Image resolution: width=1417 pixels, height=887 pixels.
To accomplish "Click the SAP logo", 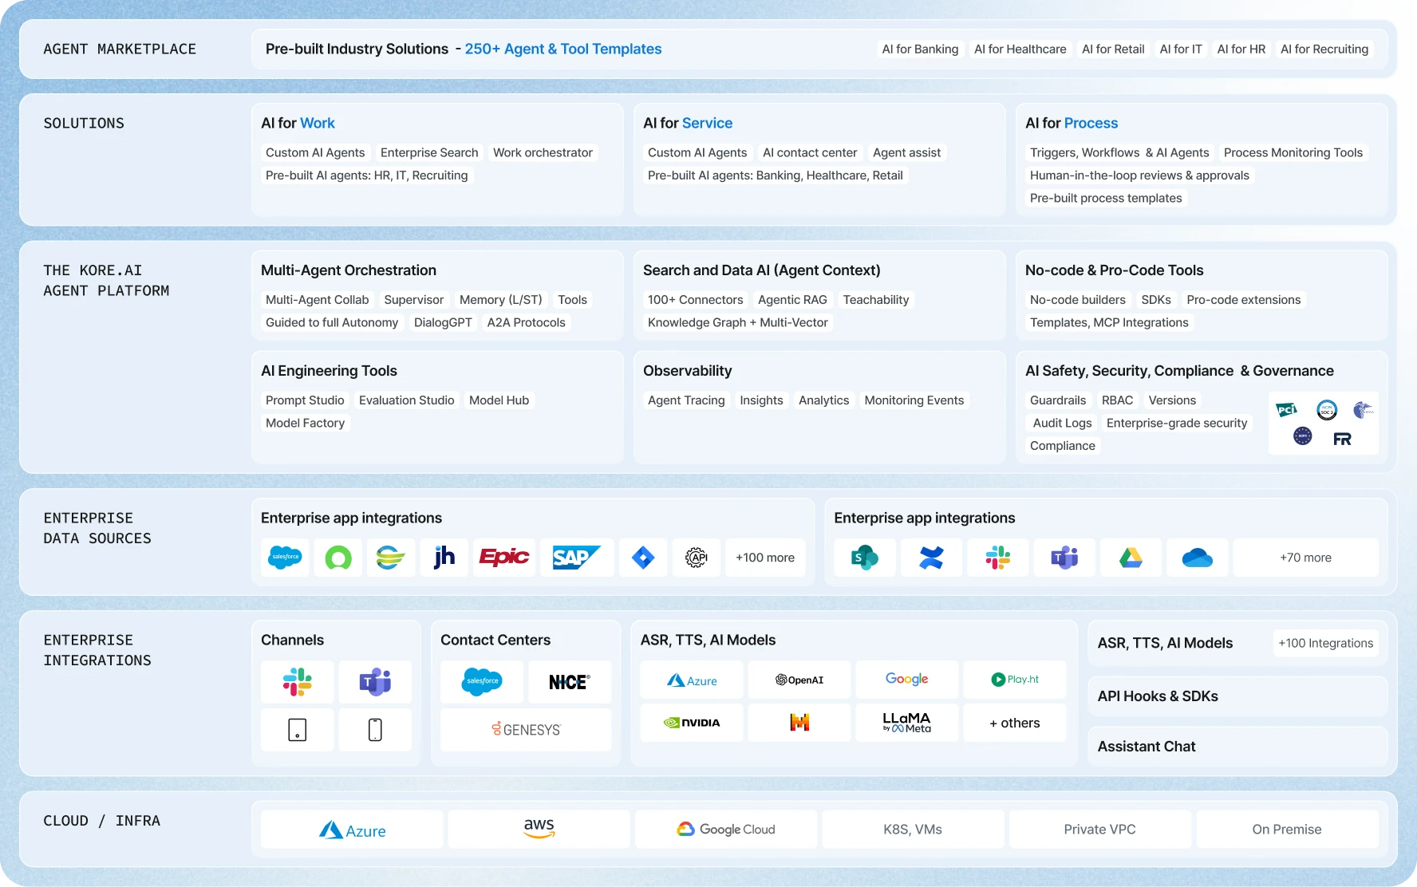I will (x=577, y=557).
